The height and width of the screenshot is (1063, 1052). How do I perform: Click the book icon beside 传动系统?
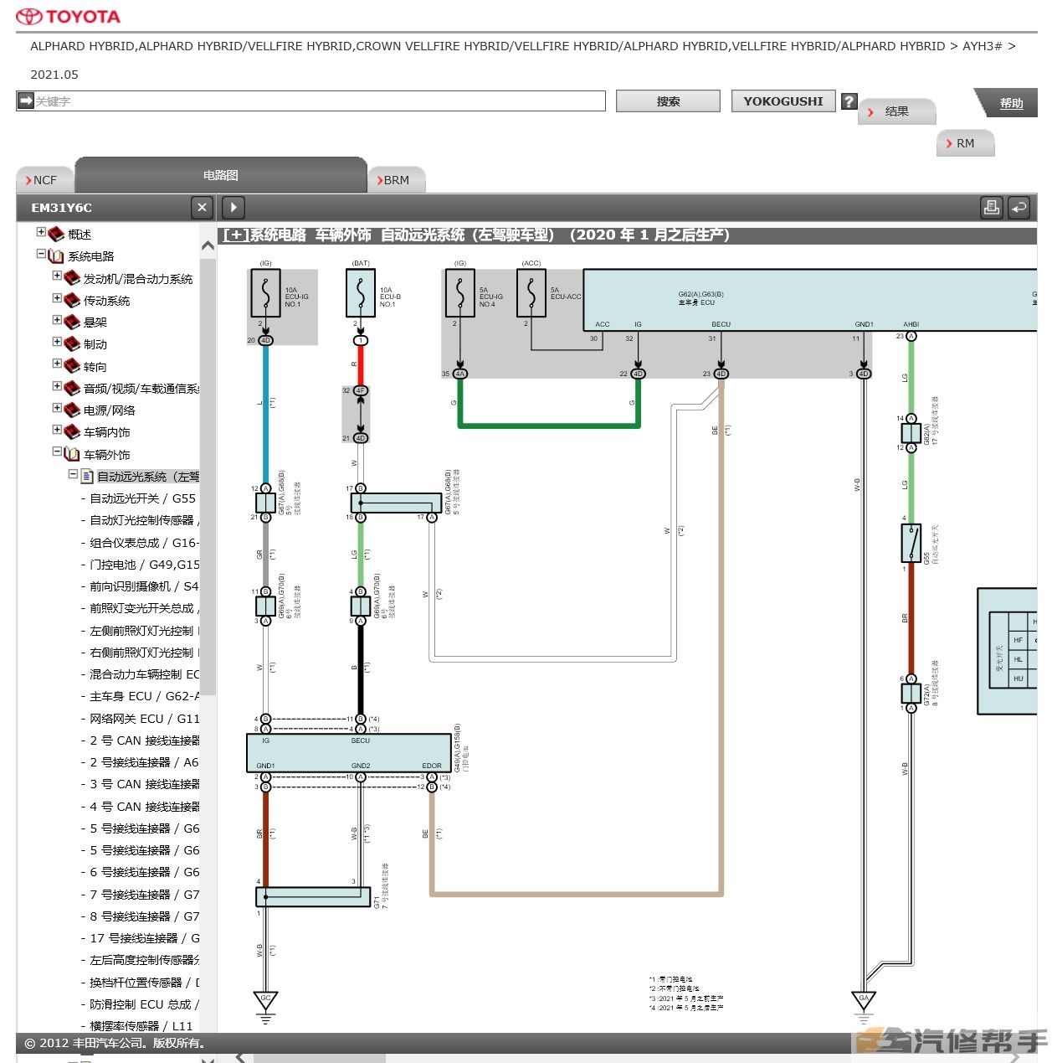pyautogui.click(x=72, y=299)
